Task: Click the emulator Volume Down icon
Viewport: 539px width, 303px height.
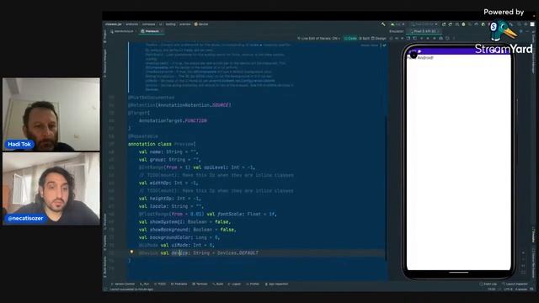Action: [403, 39]
